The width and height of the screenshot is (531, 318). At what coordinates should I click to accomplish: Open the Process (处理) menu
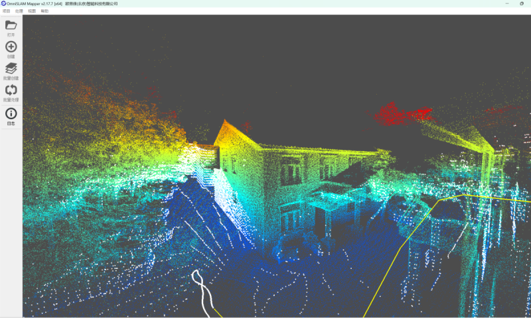19,11
